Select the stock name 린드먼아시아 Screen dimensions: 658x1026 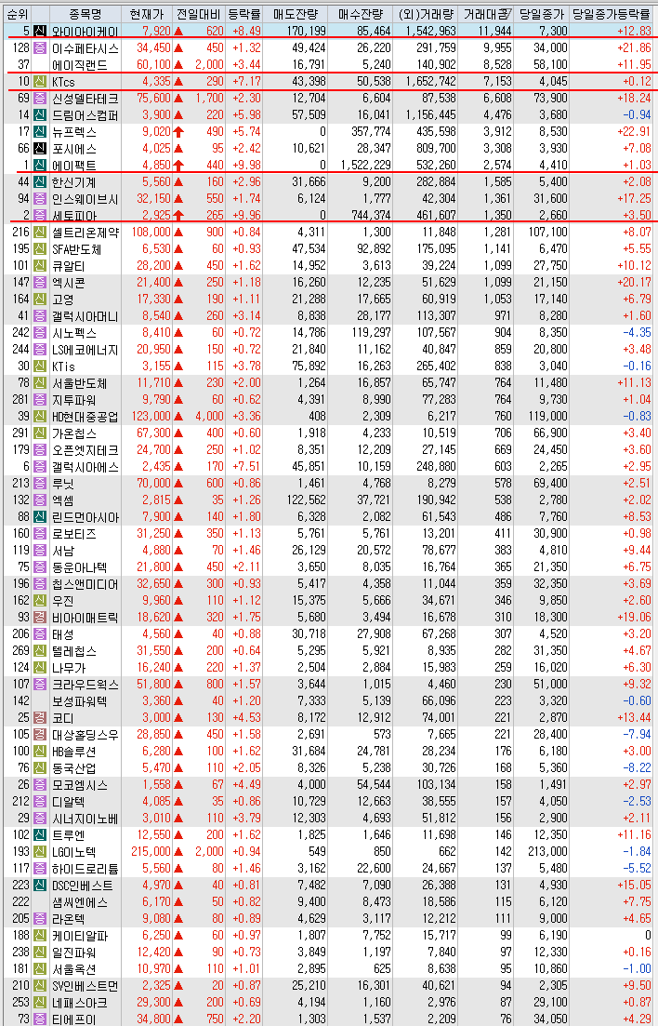coord(85,517)
